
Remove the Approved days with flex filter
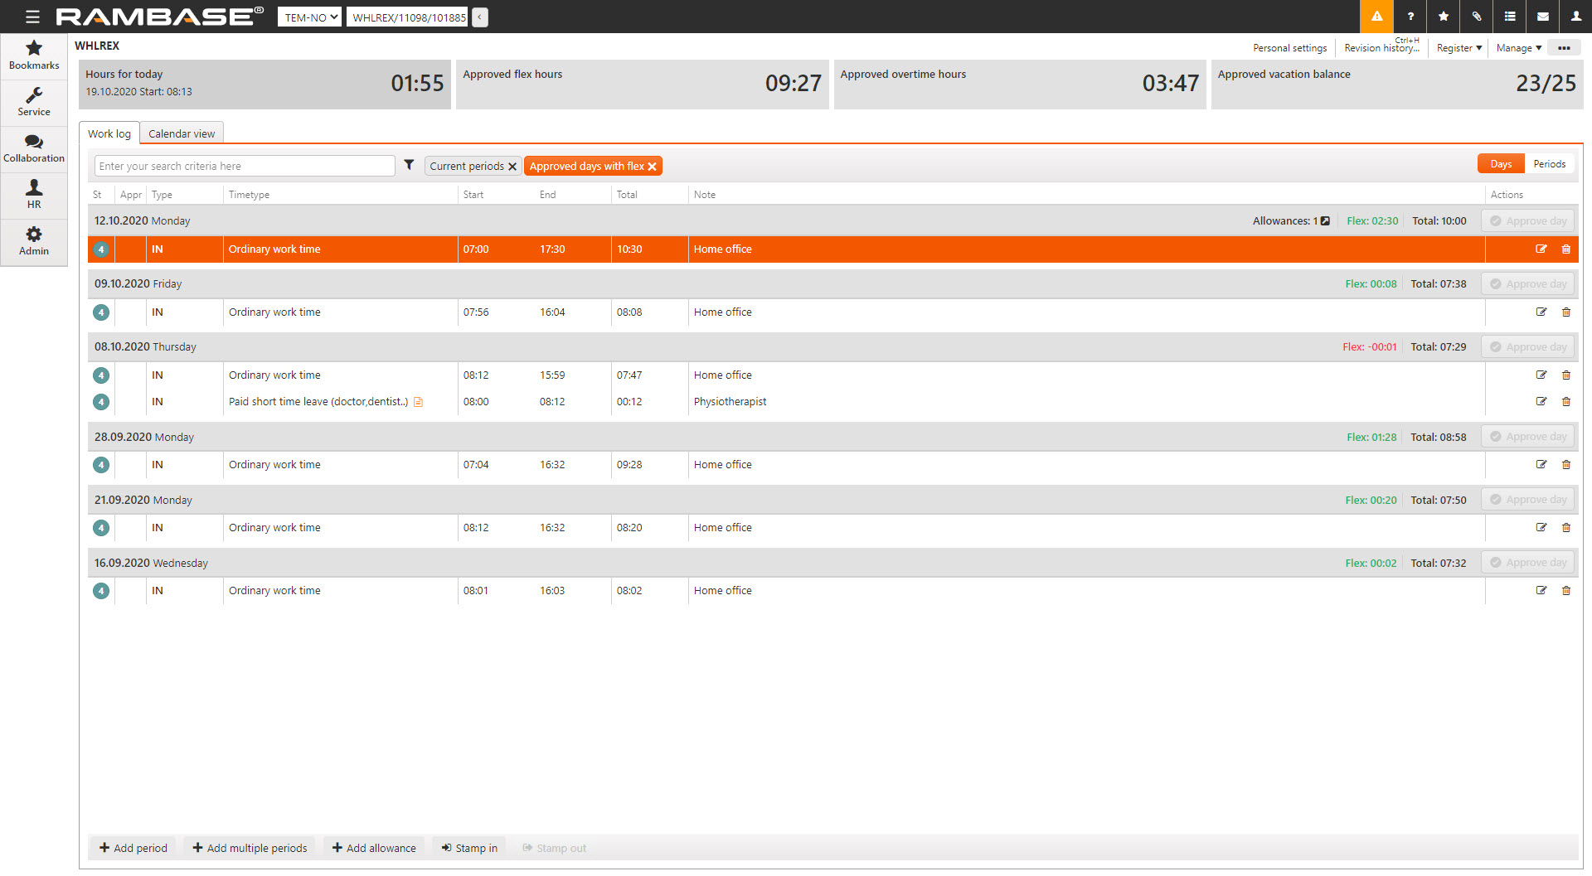pos(653,167)
